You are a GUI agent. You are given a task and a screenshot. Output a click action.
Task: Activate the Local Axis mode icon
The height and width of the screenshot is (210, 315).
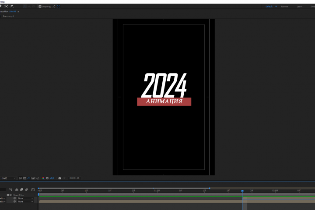24,7
